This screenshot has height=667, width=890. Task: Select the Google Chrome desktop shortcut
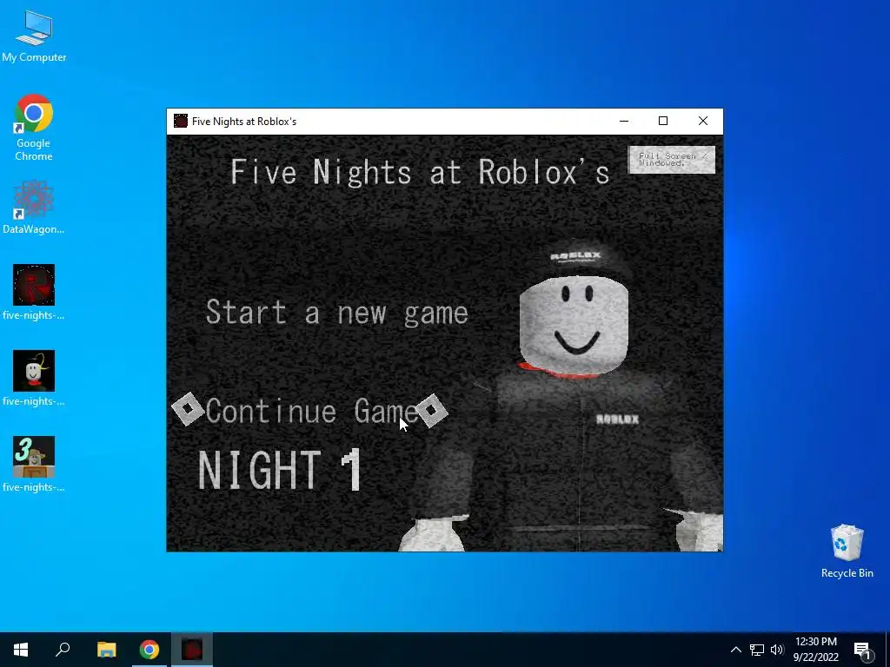coord(34,127)
